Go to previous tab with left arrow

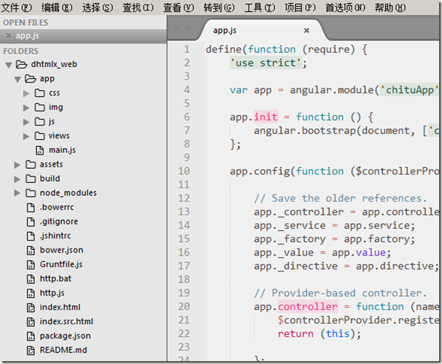pyautogui.click(x=177, y=28)
